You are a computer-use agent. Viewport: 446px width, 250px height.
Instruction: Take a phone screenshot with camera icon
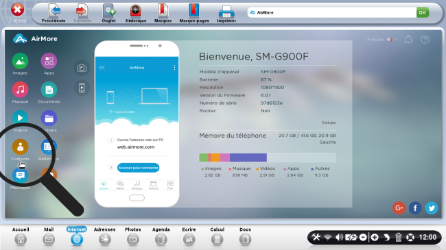pyautogui.click(x=82, y=68)
